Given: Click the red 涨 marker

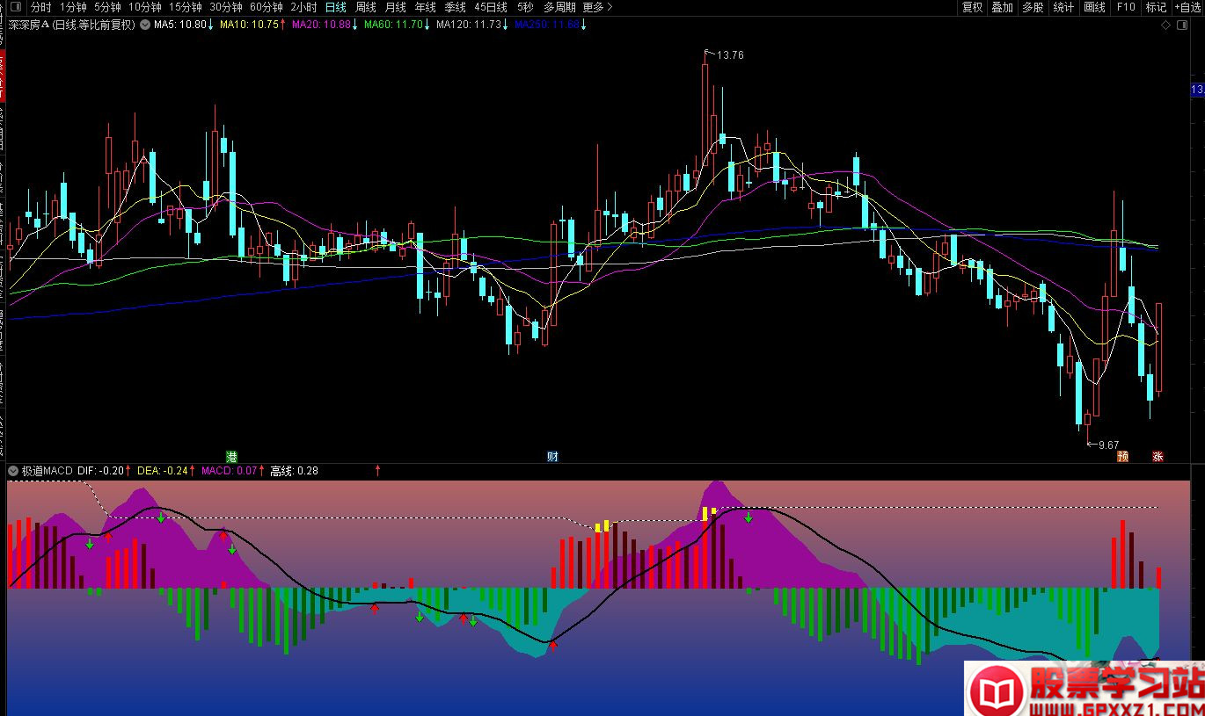Looking at the screenshot, I should click(x=1158, y=456).
